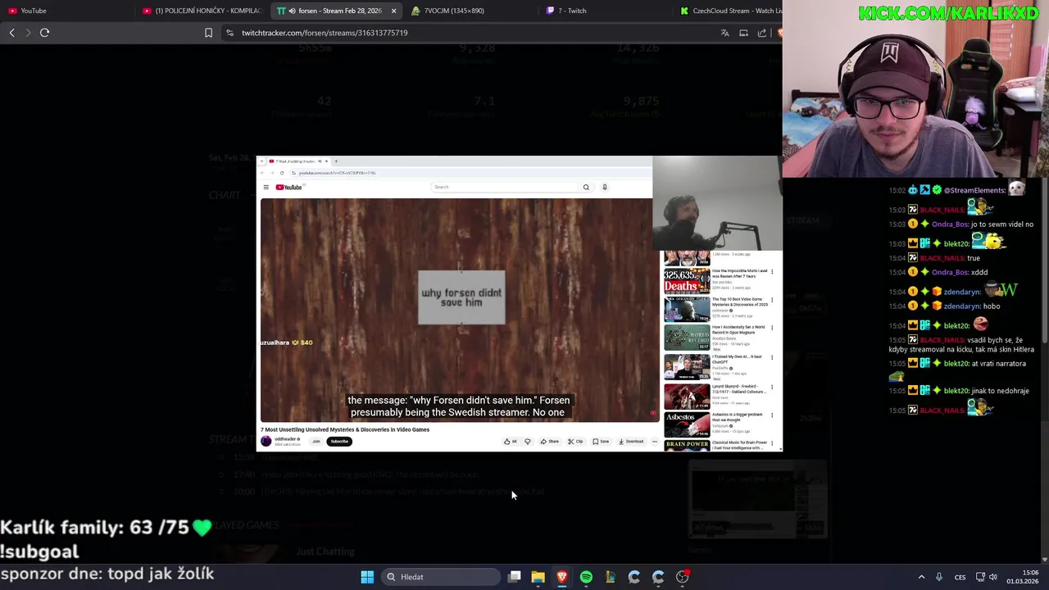Click the Join button next to oddheader

pyautogui.click(x=316, y=442)
